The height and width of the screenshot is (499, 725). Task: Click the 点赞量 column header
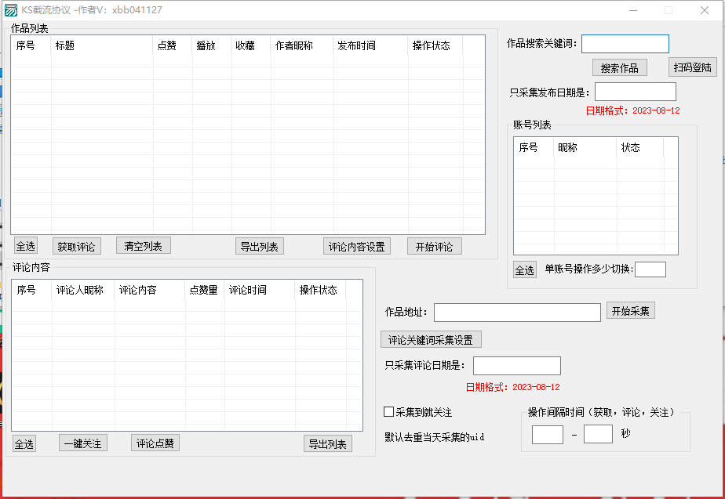click(205, 290)
